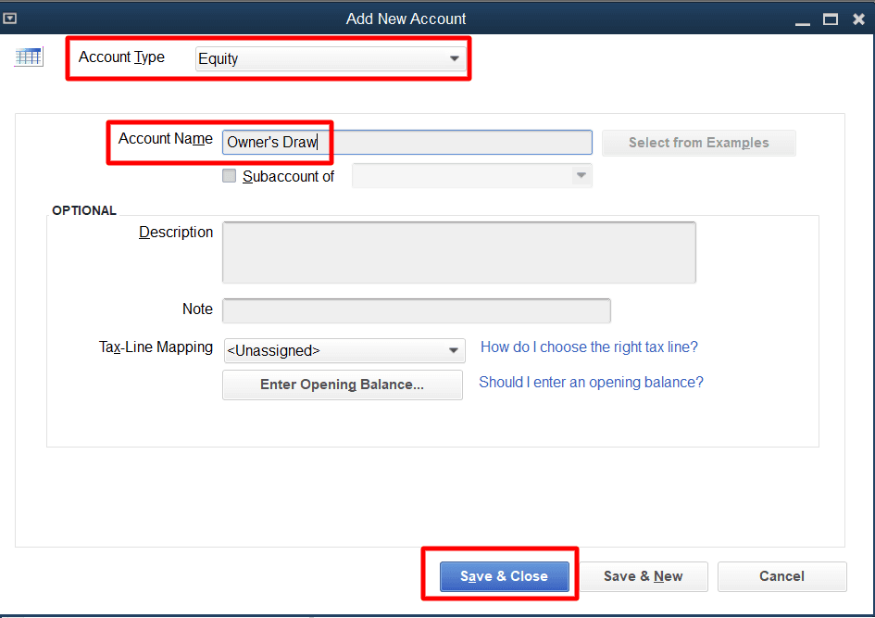Click the Add New Account title bar
The width and height of the screenshot is (875, 618).
click(x=406, y=19)
